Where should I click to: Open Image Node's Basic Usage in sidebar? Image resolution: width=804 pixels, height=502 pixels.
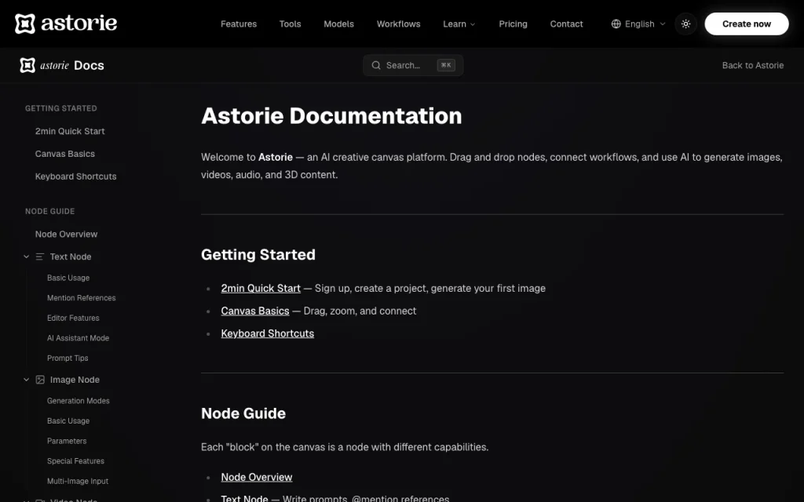[68, 420]
